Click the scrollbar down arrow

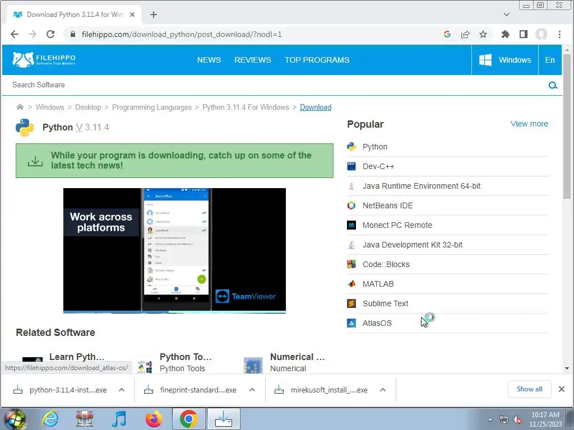pyautogui.click(x=567, y=368)
